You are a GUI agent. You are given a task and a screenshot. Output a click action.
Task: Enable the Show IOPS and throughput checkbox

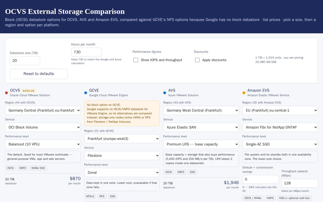point(136,60)
